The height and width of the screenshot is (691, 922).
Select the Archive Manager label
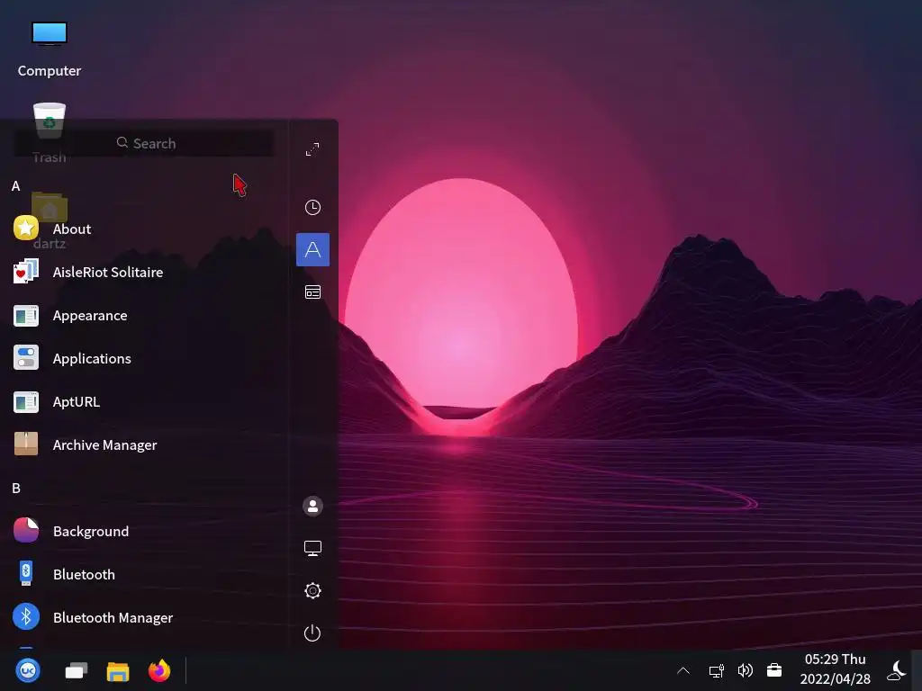coord(104,445)
